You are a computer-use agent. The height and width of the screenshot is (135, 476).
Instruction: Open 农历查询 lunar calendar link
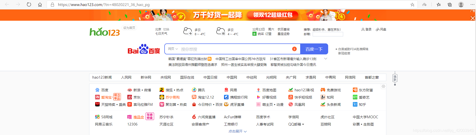283,29
